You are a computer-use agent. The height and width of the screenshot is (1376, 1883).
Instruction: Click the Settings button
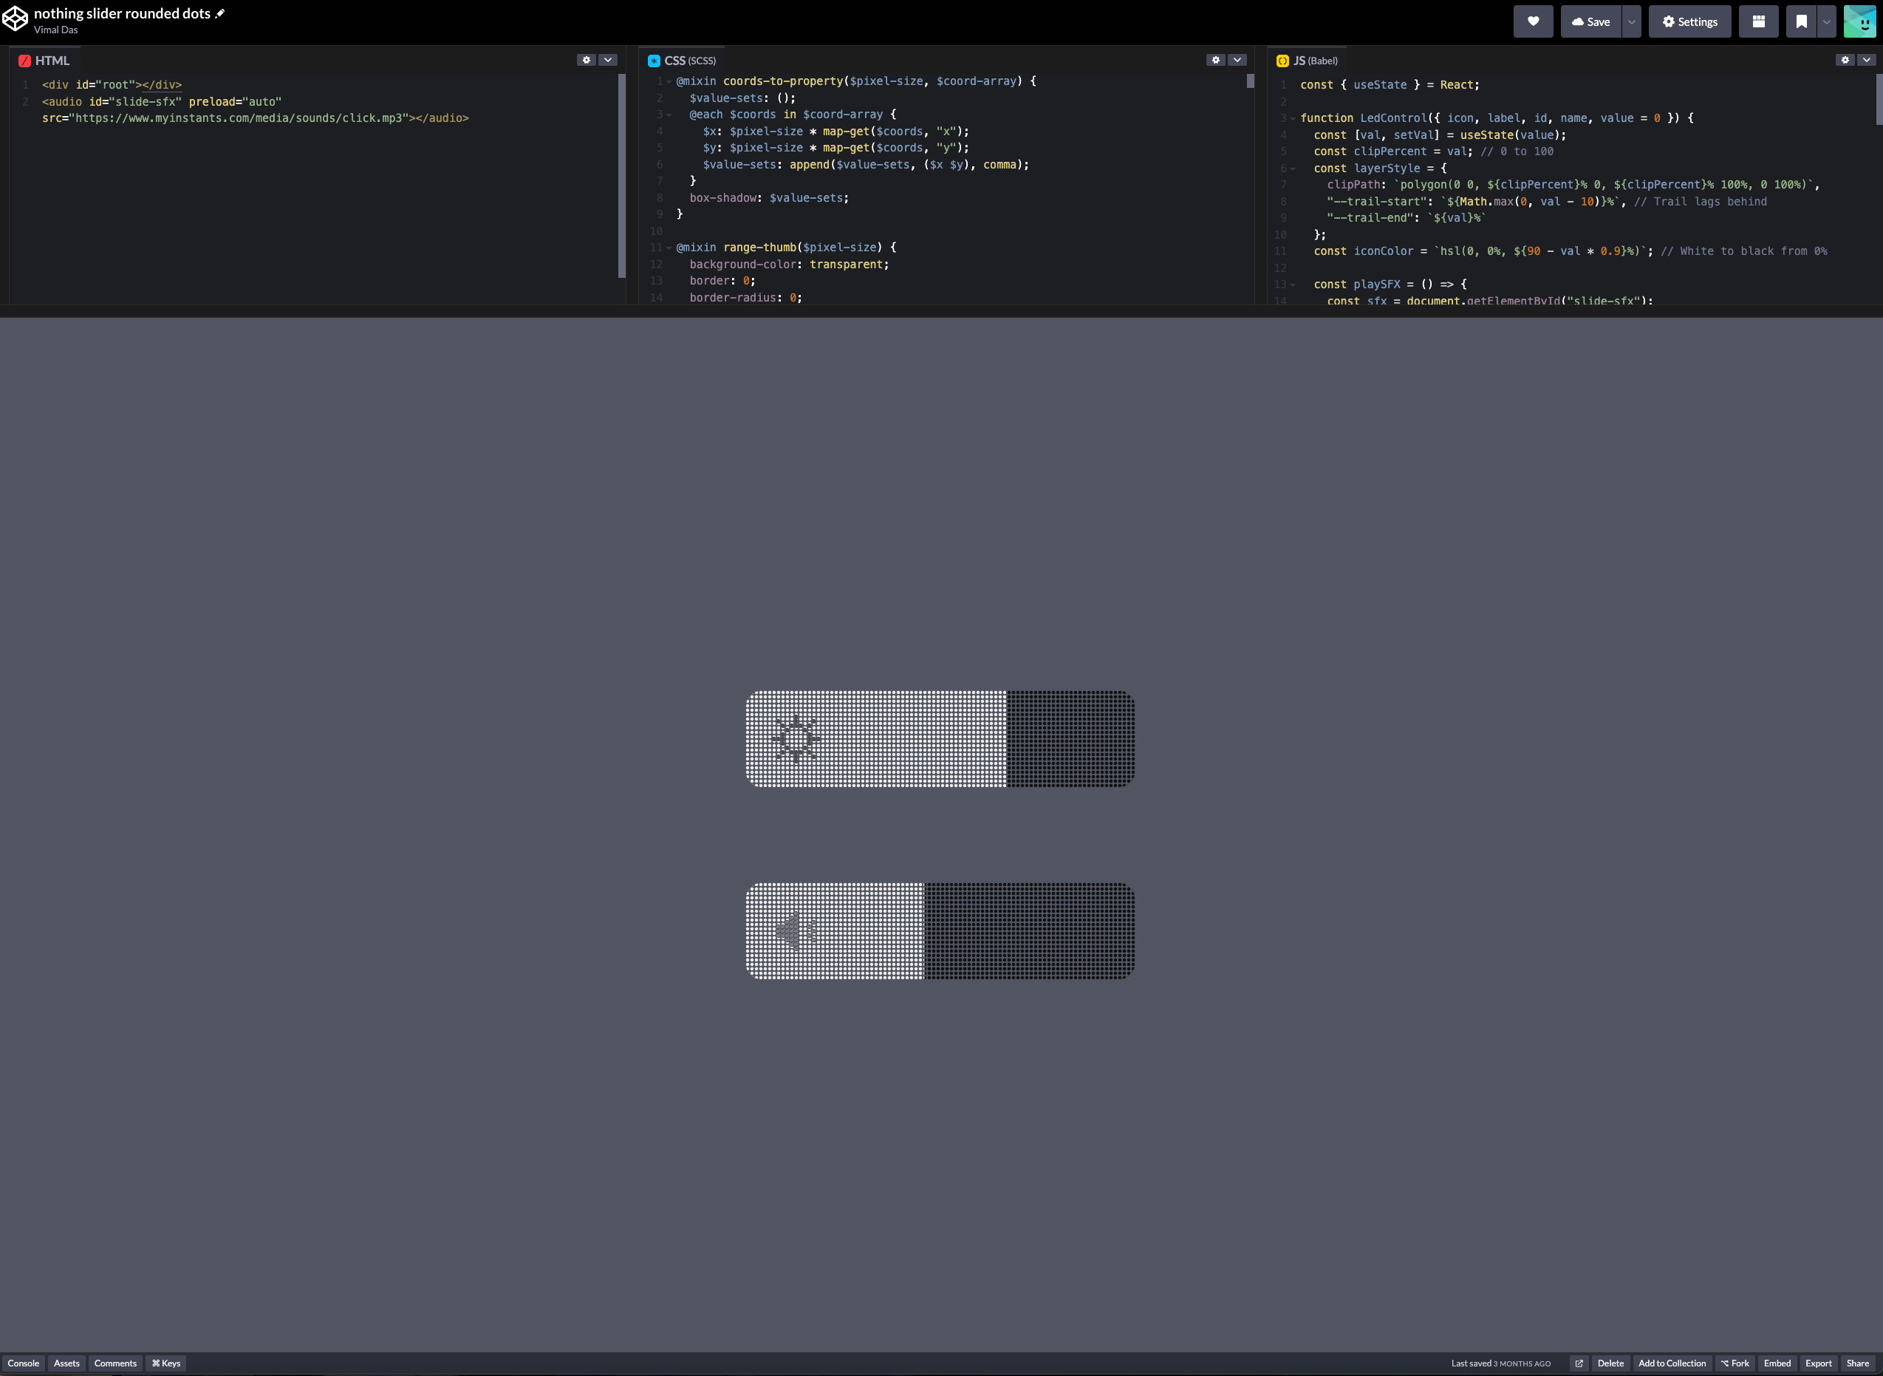tap(1689, 21)
